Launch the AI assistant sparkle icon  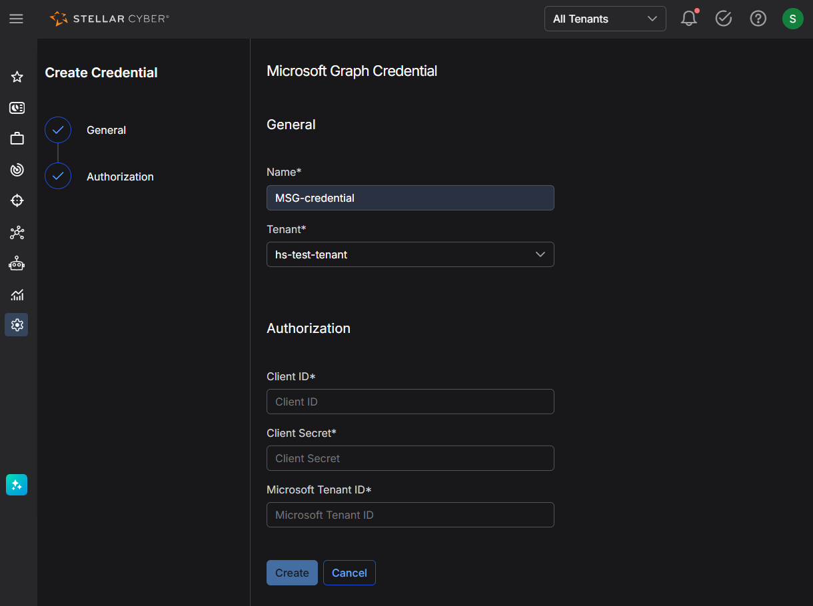17,485
